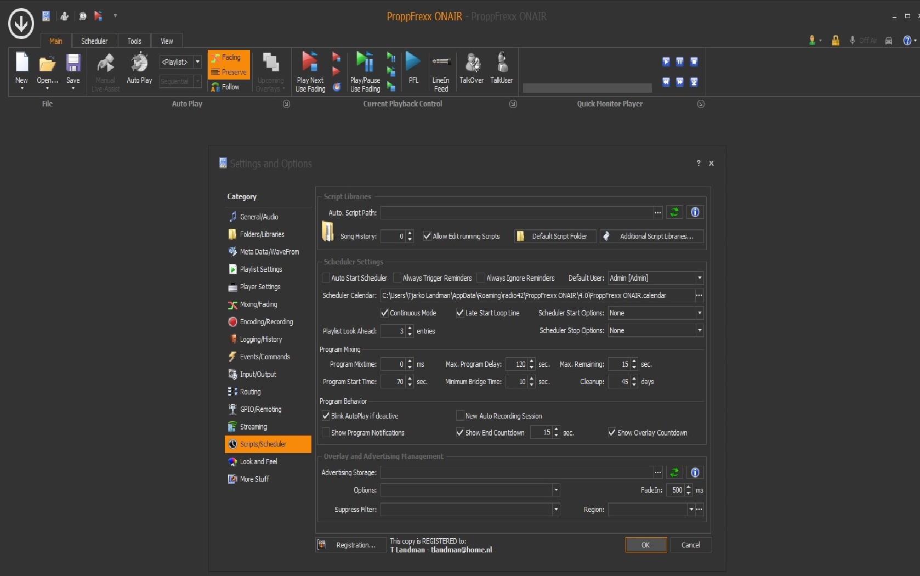Image resolution: width=920 pixels, height=576 pixels.
Task: Expand the advertising Options dropdown
Action: coord(556,490)
